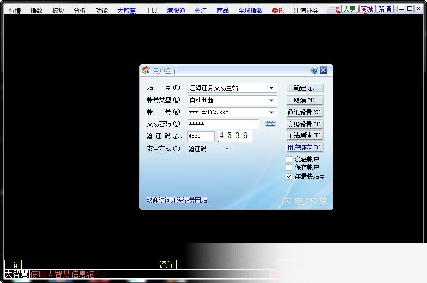This screenshot has width=427, height=283.
Task: Click the 商城 toolbar button
Action: point(367,9)
